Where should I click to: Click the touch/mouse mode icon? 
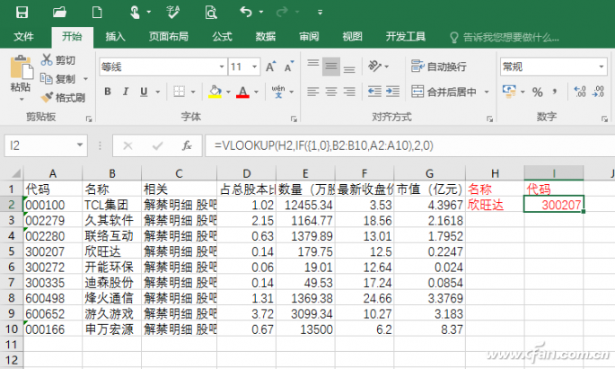(135, 13)
